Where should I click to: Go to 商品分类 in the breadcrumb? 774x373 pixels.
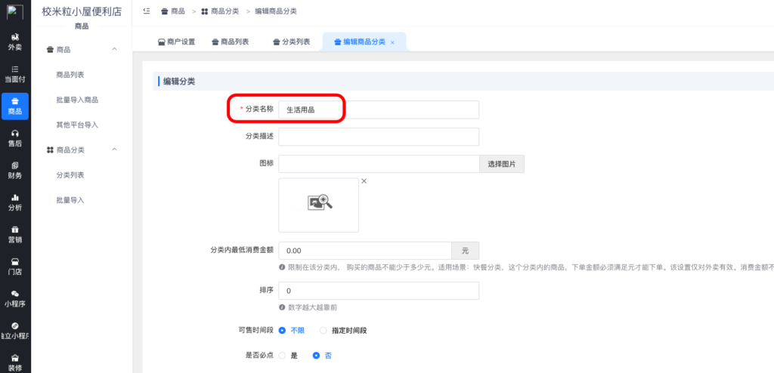click(220, 11)
